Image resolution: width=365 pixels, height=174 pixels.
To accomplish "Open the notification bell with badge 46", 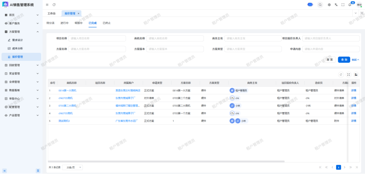I will pyautogui.click(x=350, y=5).
